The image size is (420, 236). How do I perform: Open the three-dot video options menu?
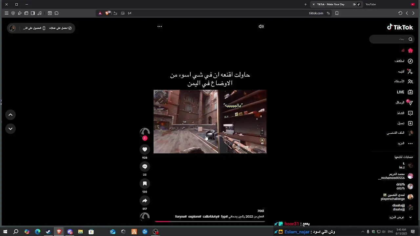(160, 27)
